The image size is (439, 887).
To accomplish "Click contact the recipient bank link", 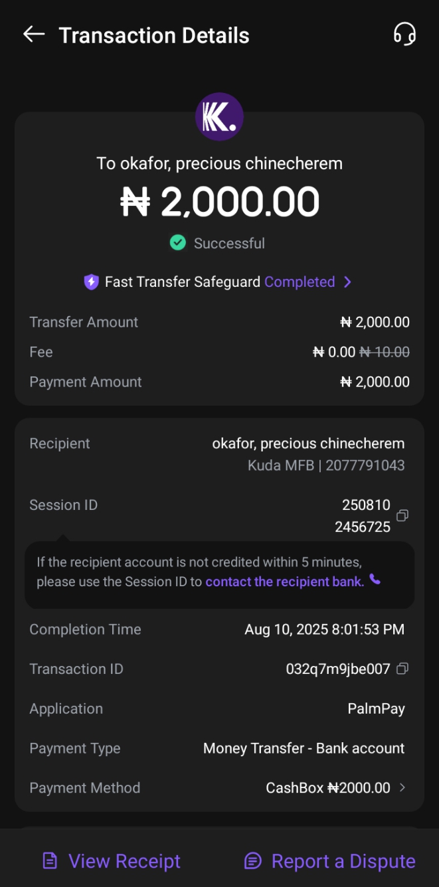I will [x=285, y=582].
